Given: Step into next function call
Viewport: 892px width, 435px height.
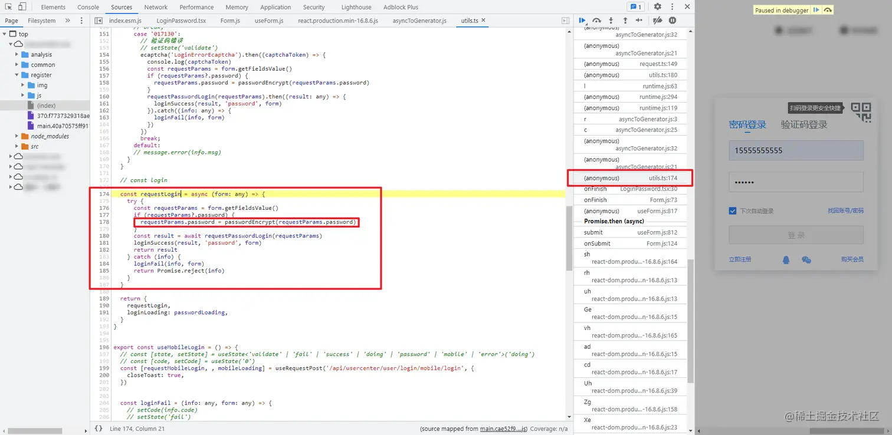Looking at the screenshot, I should pos(611,21).
